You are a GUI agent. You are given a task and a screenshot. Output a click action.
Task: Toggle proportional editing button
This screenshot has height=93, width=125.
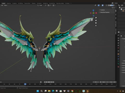[x=53, y=5]
